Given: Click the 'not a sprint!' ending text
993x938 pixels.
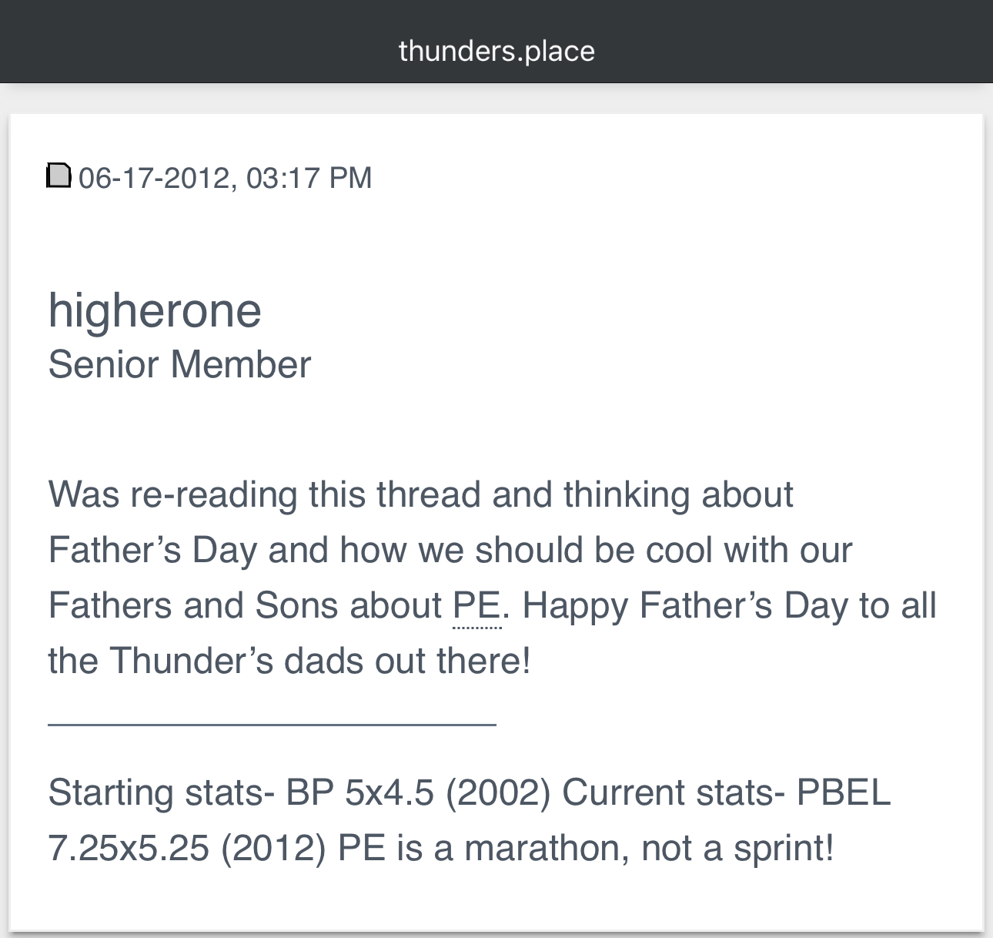Looking at the screenshot, I should [737, 848].
